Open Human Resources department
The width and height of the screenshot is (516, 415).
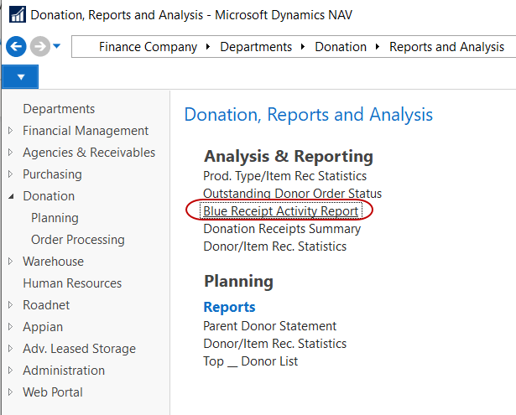pos(72,283)
